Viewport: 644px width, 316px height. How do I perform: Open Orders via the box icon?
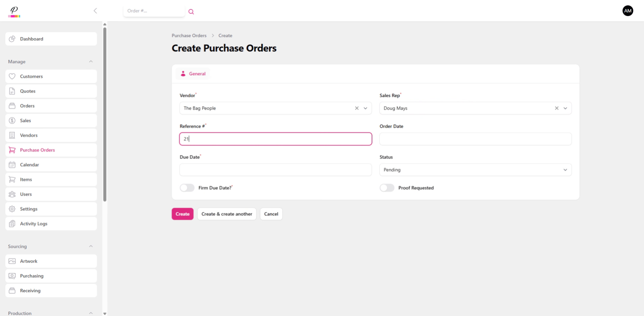coord(12,106)
